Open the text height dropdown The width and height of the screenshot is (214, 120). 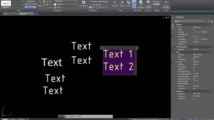tap(36, 4)
